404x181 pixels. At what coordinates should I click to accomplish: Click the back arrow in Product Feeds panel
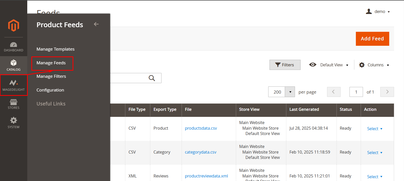tap(96, 24)
